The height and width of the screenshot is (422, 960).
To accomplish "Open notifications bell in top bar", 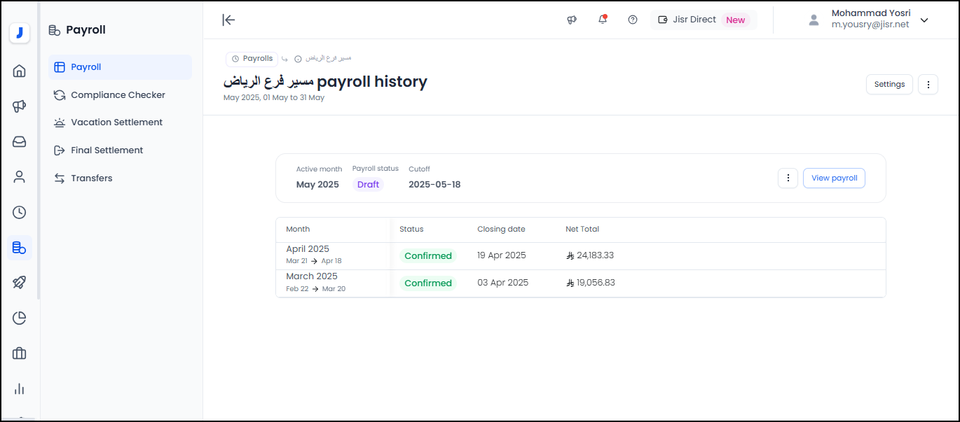I will pos(603,20).
